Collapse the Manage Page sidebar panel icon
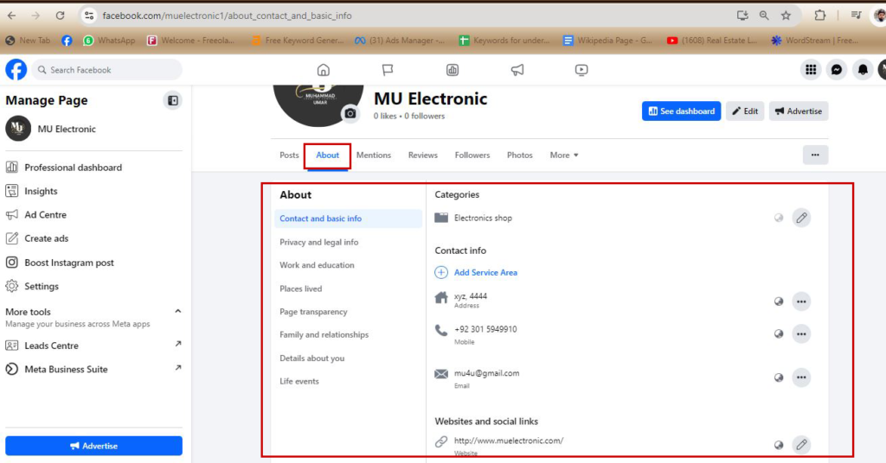 pos(173,100)
